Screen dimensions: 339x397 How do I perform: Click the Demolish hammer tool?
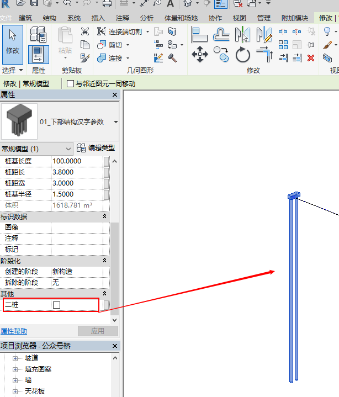[172, 58]
